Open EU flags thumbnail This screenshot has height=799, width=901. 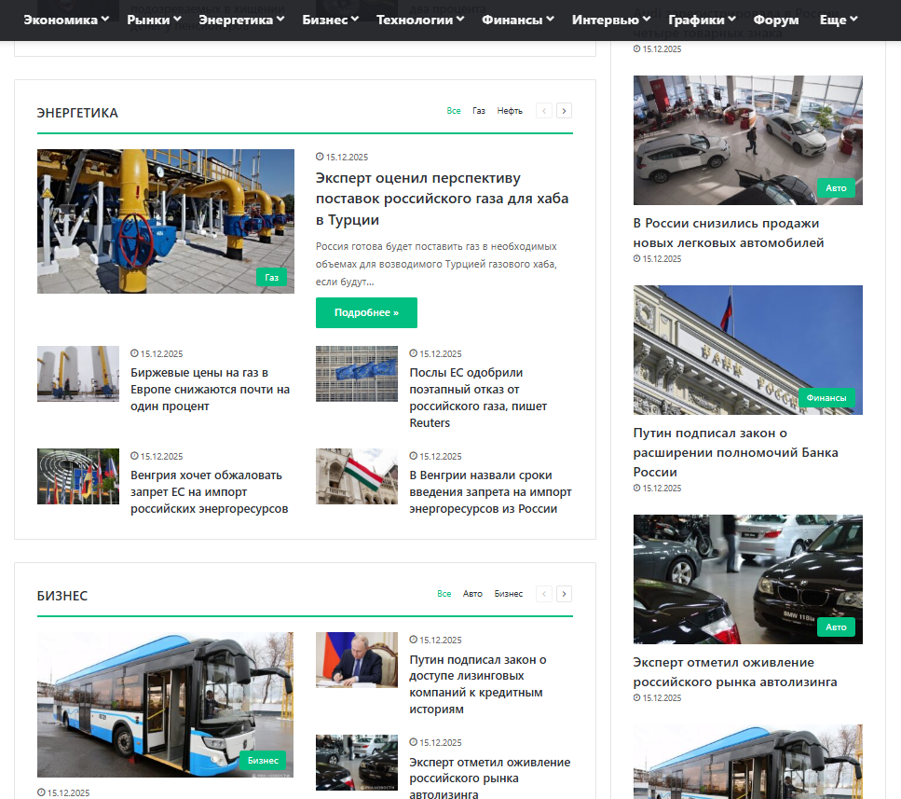coord(356,374)
